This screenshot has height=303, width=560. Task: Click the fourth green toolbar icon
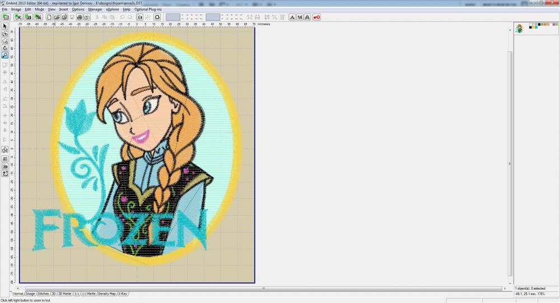click(38, 17)
